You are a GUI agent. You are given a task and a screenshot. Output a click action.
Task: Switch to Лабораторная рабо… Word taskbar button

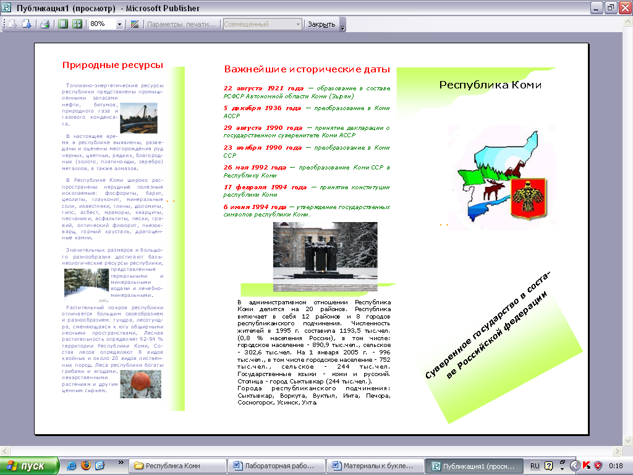(276, 466)
